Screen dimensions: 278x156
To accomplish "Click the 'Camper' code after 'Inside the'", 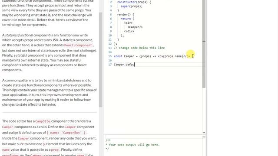I will [23, 138].
